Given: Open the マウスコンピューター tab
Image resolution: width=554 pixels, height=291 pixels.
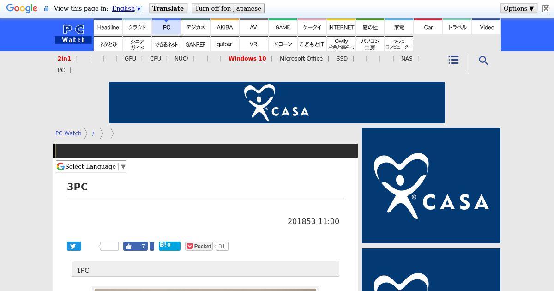Looking at the screenshot, I should click(399, 44).
